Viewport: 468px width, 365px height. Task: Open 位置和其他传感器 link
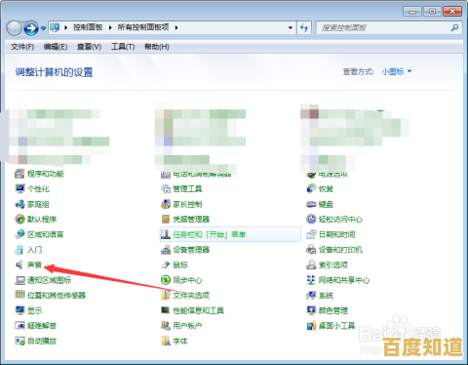tap(57, 296)
